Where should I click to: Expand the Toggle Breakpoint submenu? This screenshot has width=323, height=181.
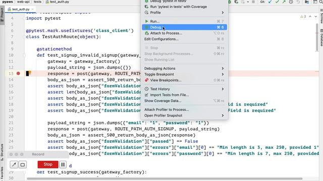[184, 74]
